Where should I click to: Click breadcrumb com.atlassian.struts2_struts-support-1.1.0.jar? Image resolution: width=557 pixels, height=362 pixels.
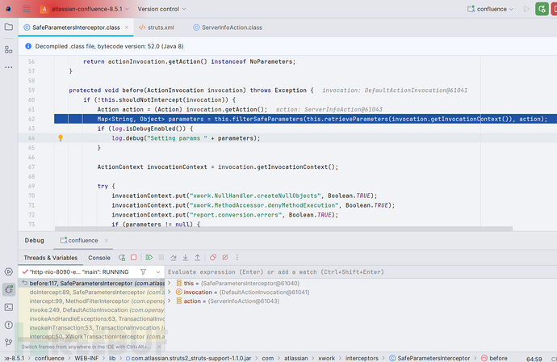[188, 358]
